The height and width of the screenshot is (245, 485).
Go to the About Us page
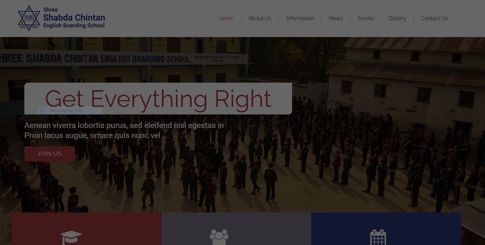pos(260,18)
